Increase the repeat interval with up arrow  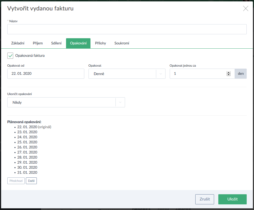pyautogui.click(x=228, y=73)
